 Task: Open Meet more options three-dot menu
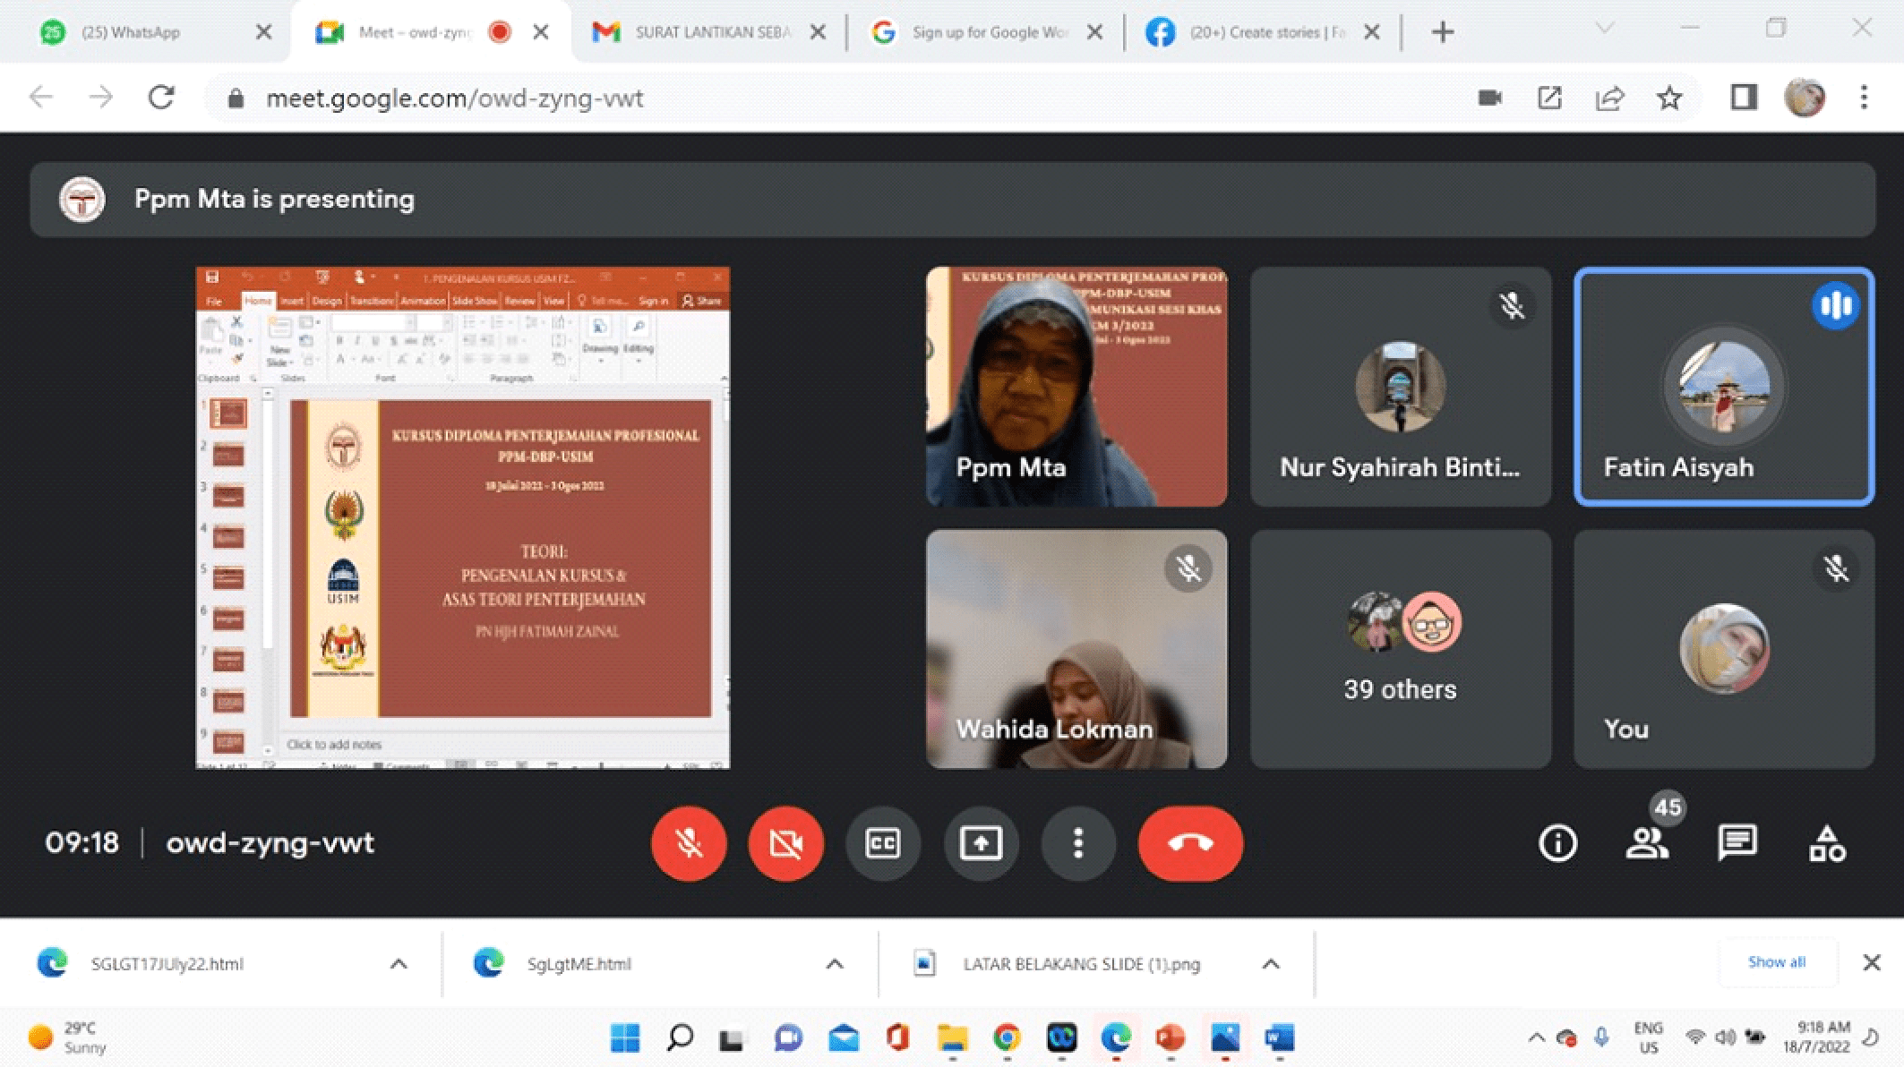[1078, 843]
